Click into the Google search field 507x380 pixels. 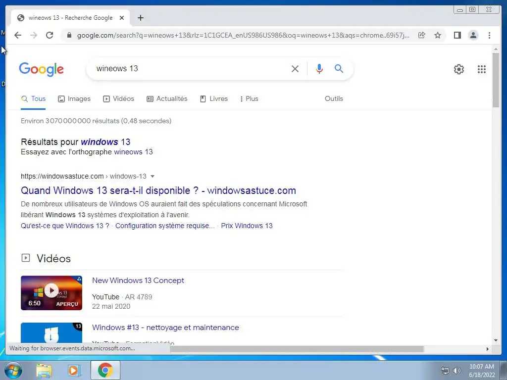click(x=191, y=68)
